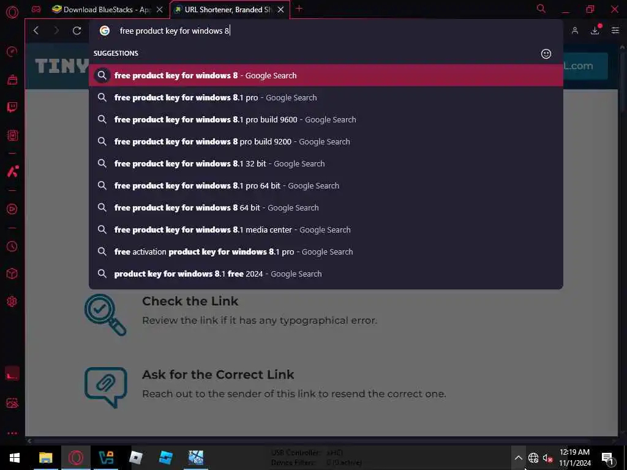The image size is (627, 470).
Task: Click the muted volume tray icon
Action: pos(547,458)
